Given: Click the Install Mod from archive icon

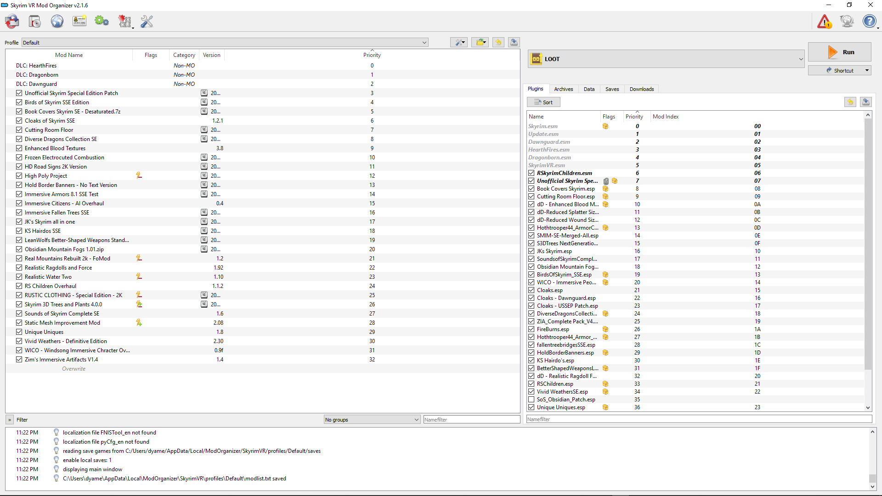Looking at the screenshot, I should [x=34, y=21].
